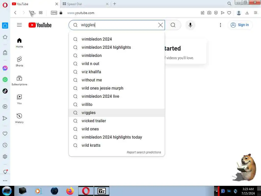Click the YouTube logo
Image resolution: width=261 pixels, height=196 pixels.
tap(40, 25)
